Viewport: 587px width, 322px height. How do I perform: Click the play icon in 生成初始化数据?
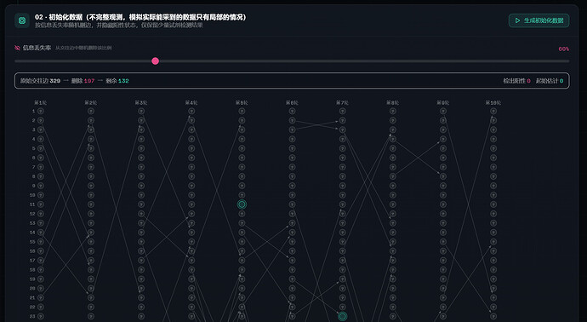click(x=517, y=20)
